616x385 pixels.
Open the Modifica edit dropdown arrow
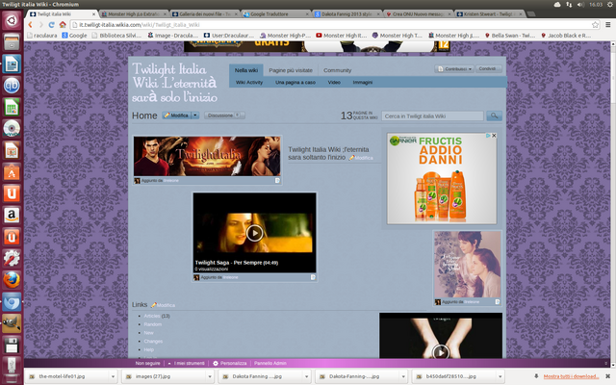click(x=195, y=115)
